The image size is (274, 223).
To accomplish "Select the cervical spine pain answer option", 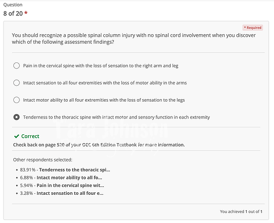I will (x=16, y=65).
